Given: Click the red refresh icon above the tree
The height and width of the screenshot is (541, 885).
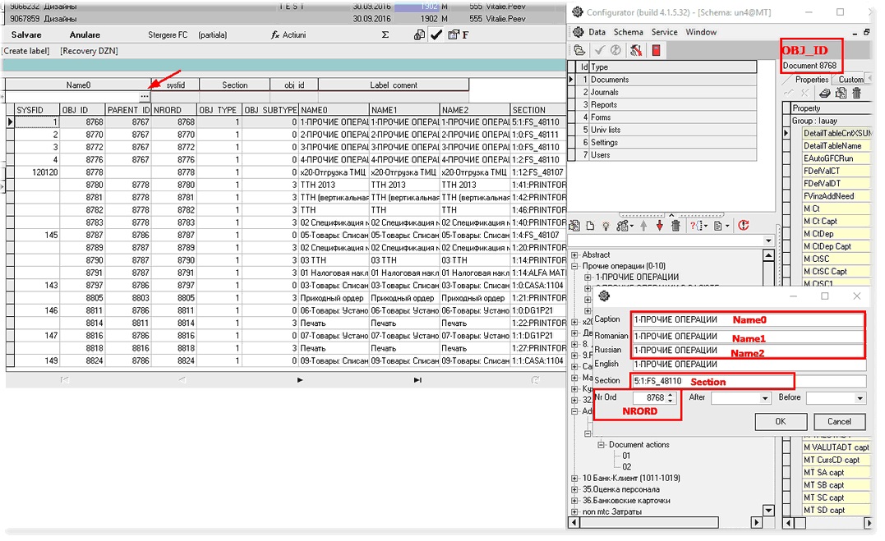Looking at the screenshot, I should (744, 226).
